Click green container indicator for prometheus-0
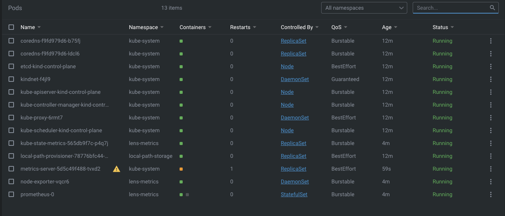The width and height of the screenshot is (505, 216). [x=181, y=195]
